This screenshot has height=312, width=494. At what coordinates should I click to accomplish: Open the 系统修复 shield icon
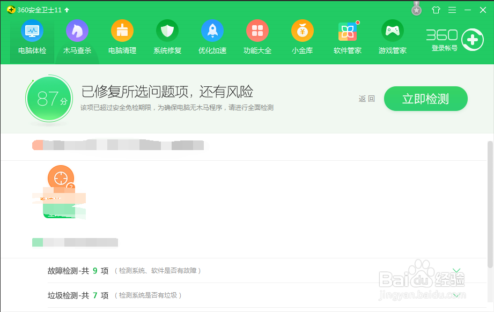click(167, 31)
